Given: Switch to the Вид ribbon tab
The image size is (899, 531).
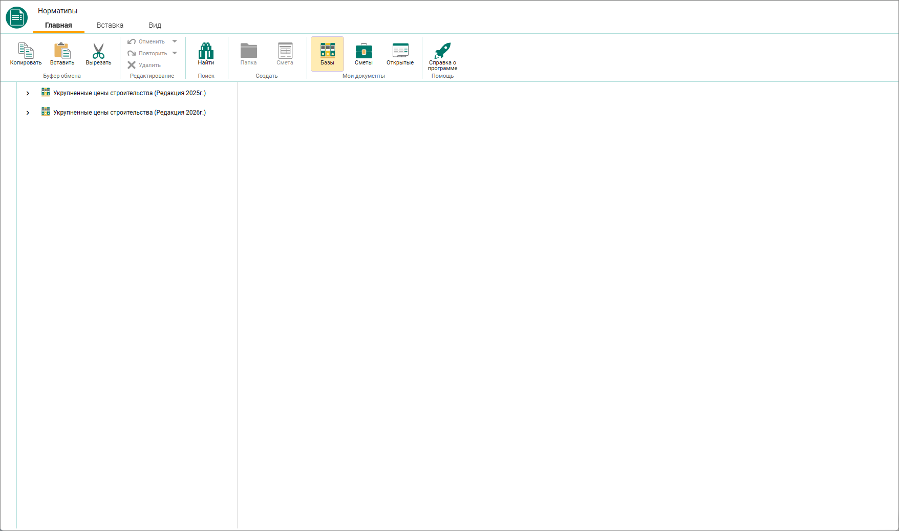Looking at the screenshot, I should coord(155,25).
